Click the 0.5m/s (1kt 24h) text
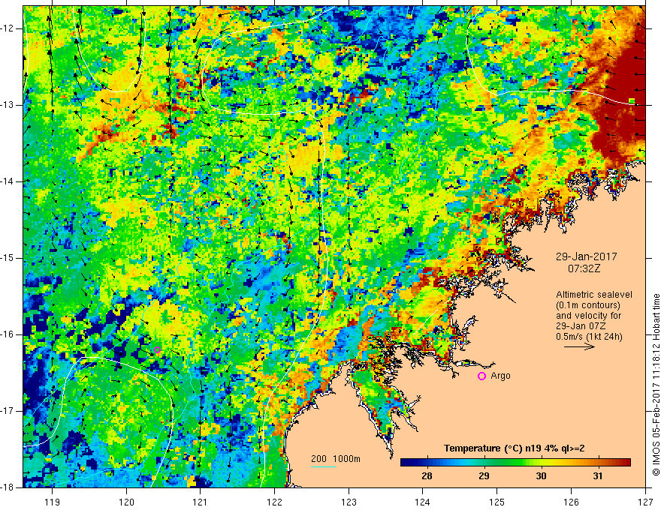Viewport: 661px width, 510px height. pos(589,337)
